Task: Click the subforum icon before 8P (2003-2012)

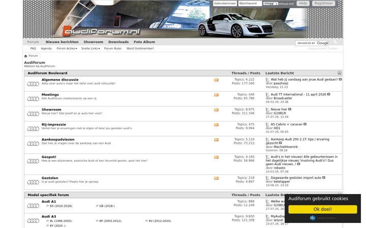Action: coord(97,221)
